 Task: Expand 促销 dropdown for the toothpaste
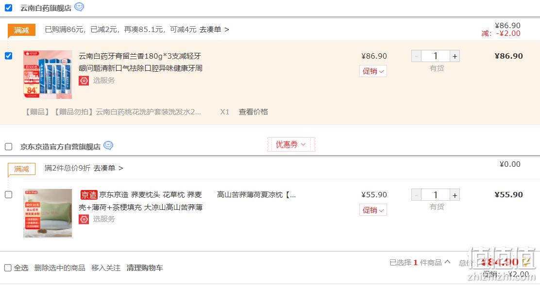(x=373, y=71)
